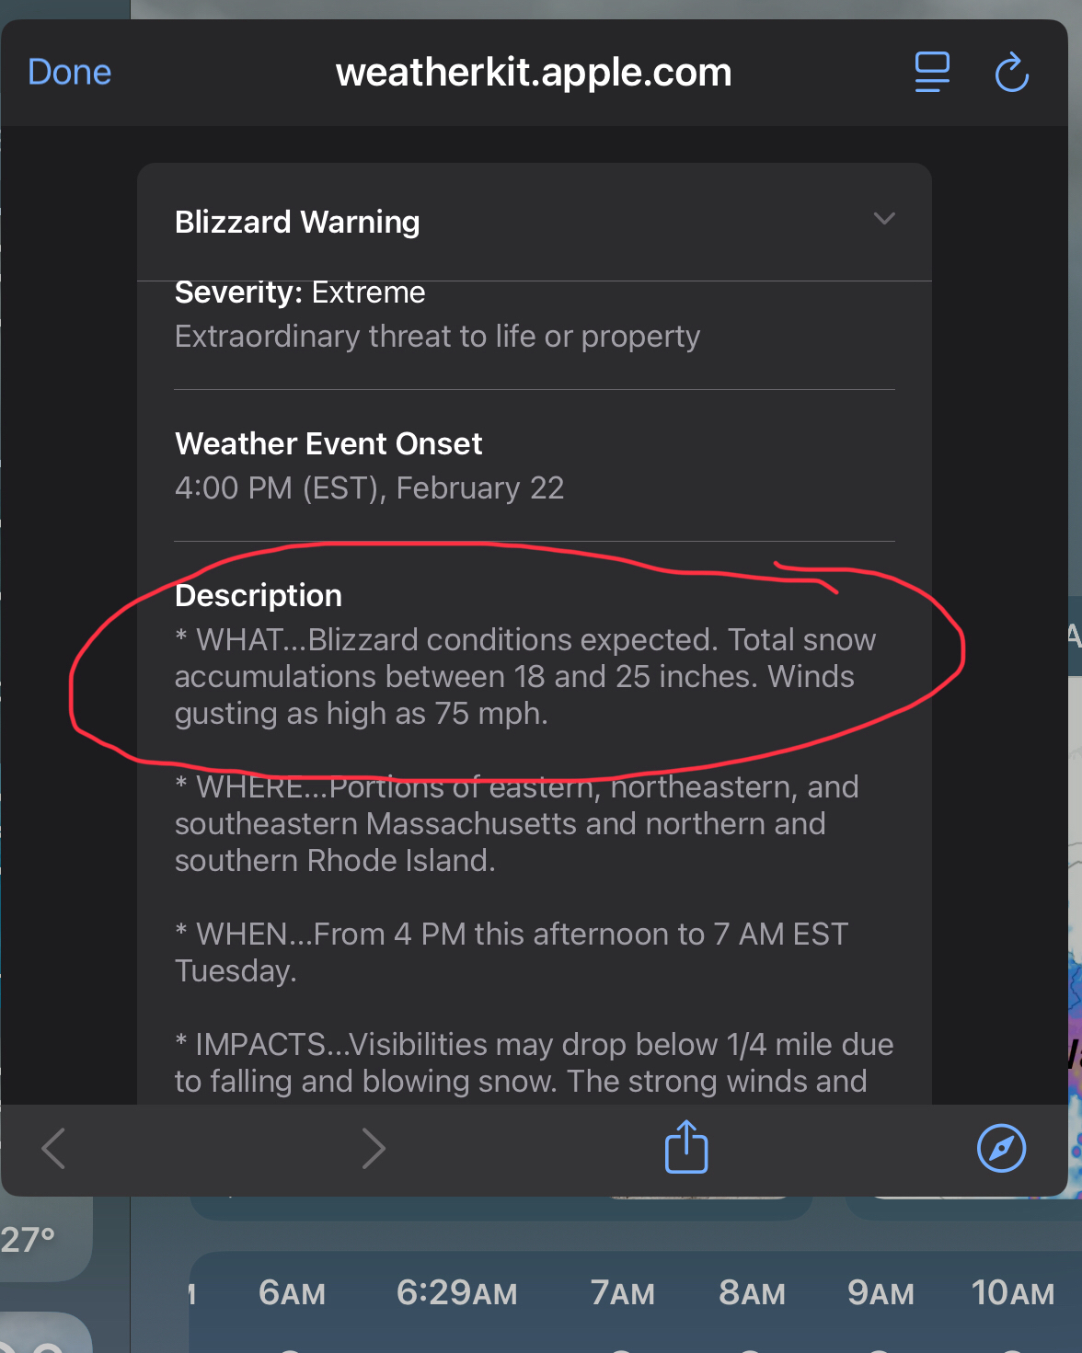
Task: Collapse the Blizzard Warning chevron
Action: coord(884,219)
